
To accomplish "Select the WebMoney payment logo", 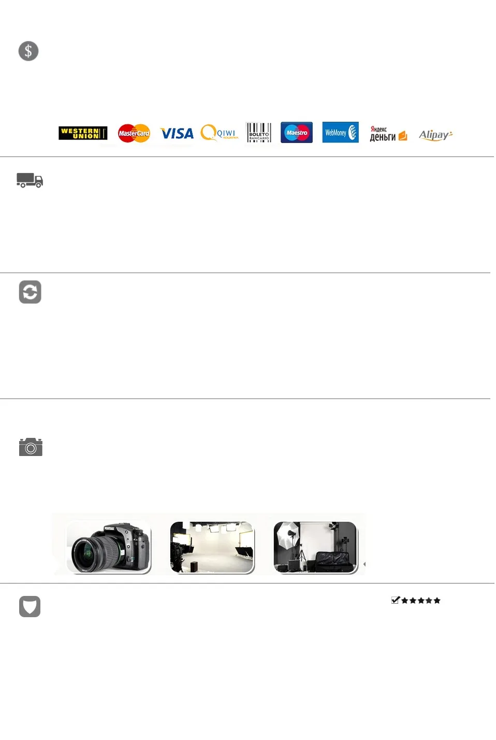I will (340, 132).
